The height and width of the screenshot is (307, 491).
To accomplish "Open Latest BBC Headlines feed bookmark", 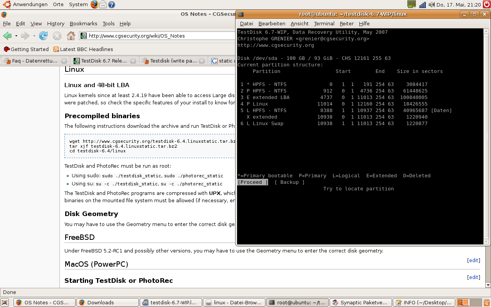I will pos(83,49).
